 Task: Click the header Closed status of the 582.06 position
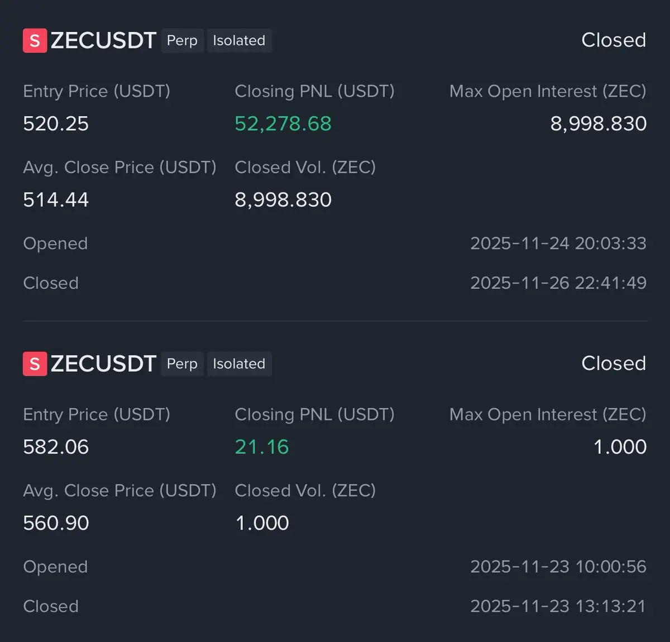(613, 363)
